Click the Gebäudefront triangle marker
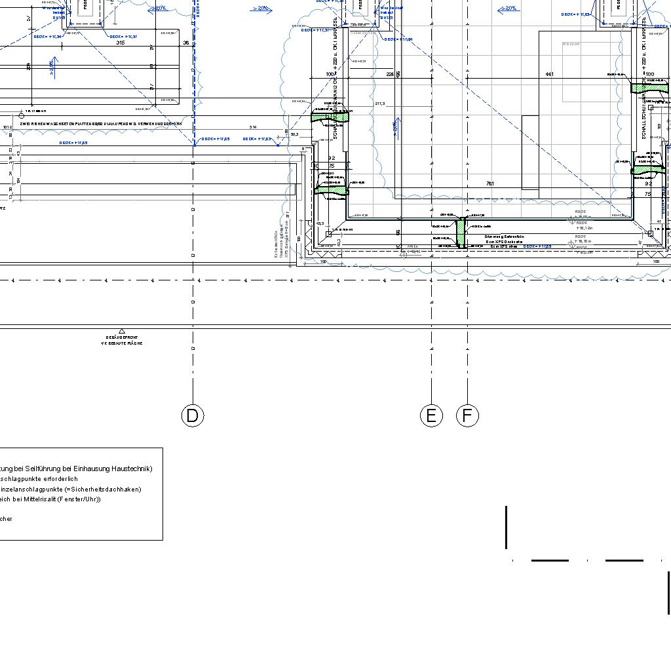The height and width of the screenshot is (671, 671). pyautogui.click(x=122, y=331)
